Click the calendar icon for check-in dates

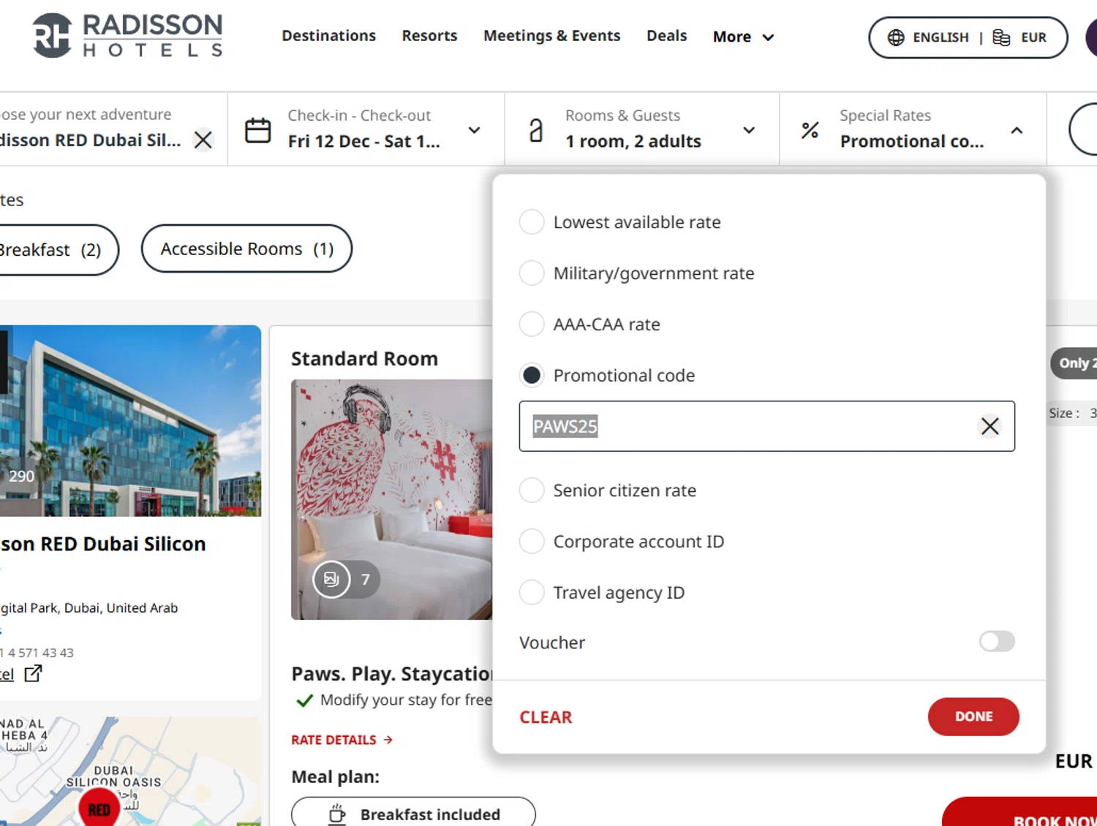[257, 130]
